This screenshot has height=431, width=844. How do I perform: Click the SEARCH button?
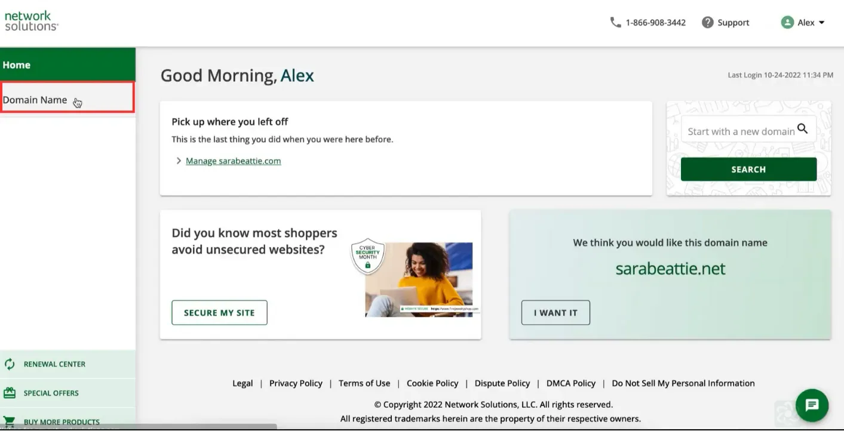coord(748,170)
